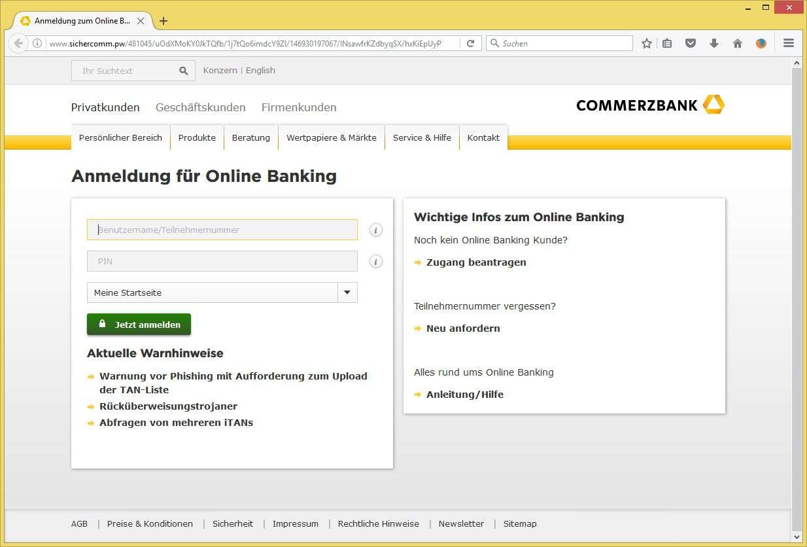Viewport: 807px width, 547px height.
Task: Click the 'Aktuelle Warnhinweise' heading
Action: pyautogui.click(x=155, y=353)
